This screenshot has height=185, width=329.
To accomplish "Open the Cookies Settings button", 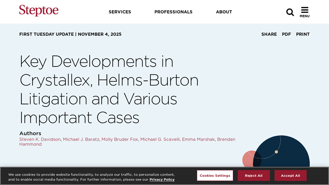I will tap(215, 176).
